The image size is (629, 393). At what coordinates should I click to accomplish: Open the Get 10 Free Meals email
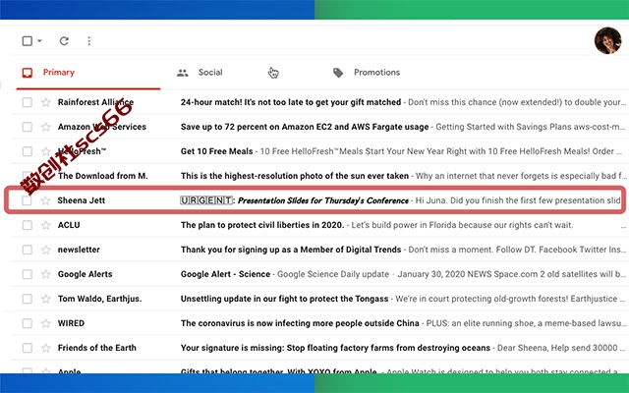point(216,151)
